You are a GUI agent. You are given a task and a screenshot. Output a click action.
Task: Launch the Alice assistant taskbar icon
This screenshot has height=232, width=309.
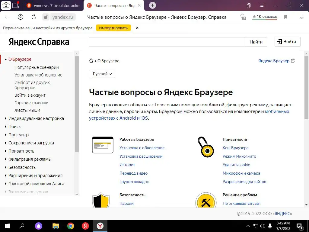[39, 226]
